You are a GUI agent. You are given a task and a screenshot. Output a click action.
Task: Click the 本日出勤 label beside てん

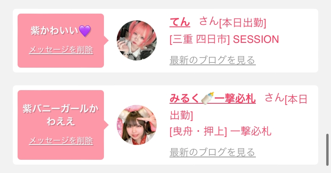point(243,23)
